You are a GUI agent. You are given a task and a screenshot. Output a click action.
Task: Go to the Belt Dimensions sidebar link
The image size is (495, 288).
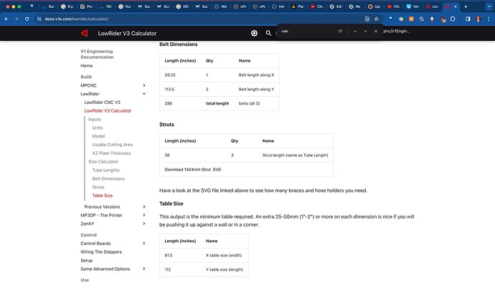108,178
